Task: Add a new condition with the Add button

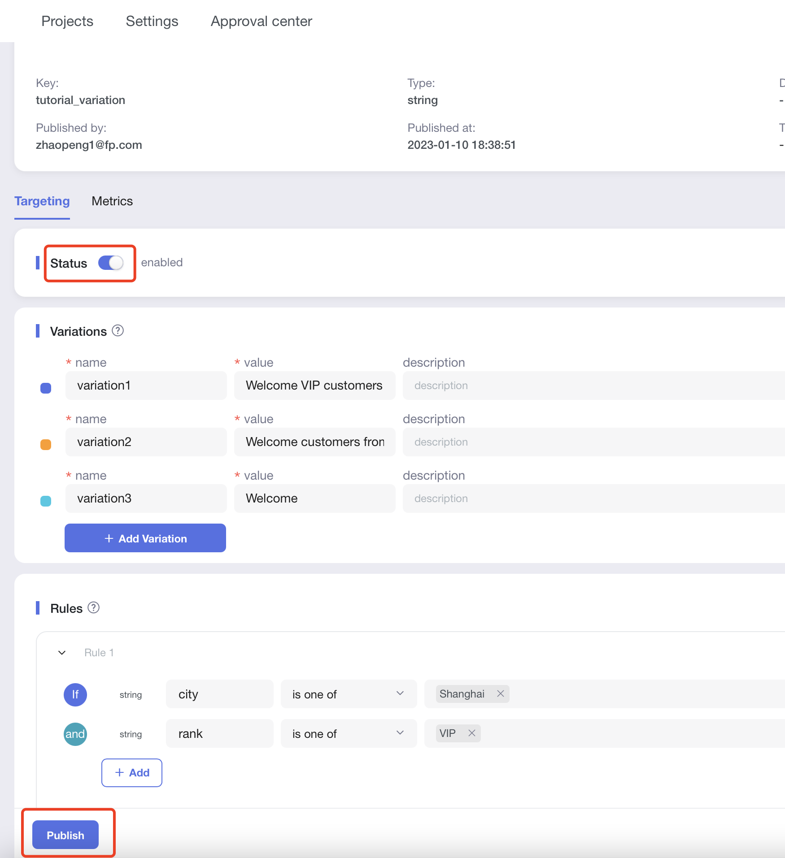Action: pos(132,772)
